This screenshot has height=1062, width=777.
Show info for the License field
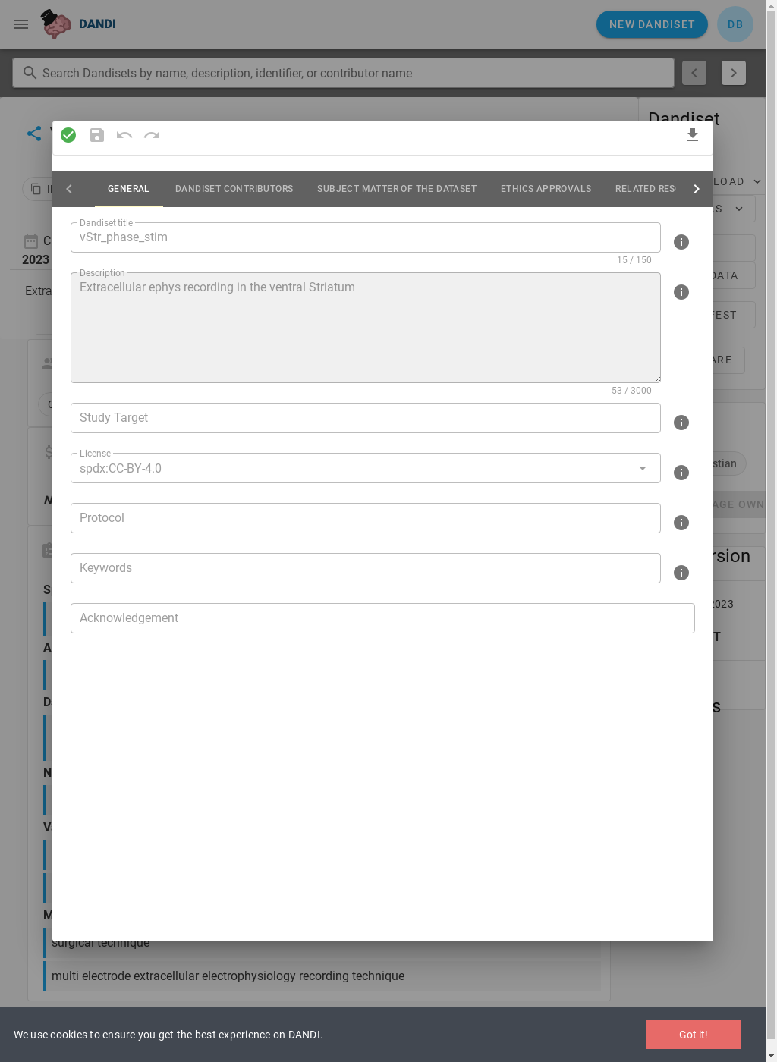(x=681, y=473)
